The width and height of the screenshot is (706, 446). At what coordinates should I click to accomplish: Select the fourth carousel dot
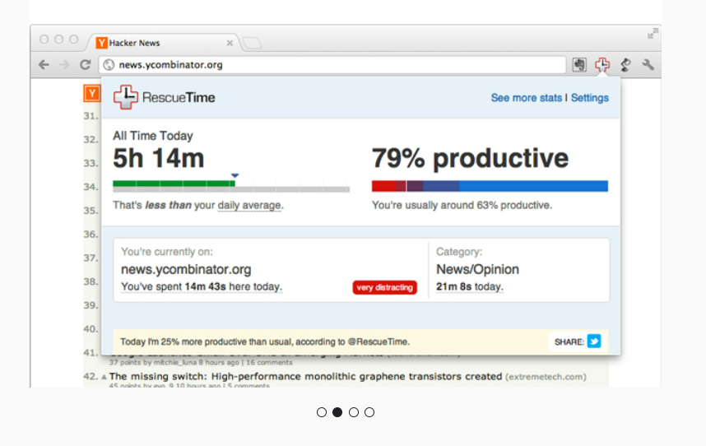pyautogui.click(x=369, y=412)
